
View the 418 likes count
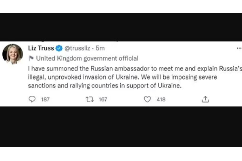pyautogui.click(x=161, y=99)
